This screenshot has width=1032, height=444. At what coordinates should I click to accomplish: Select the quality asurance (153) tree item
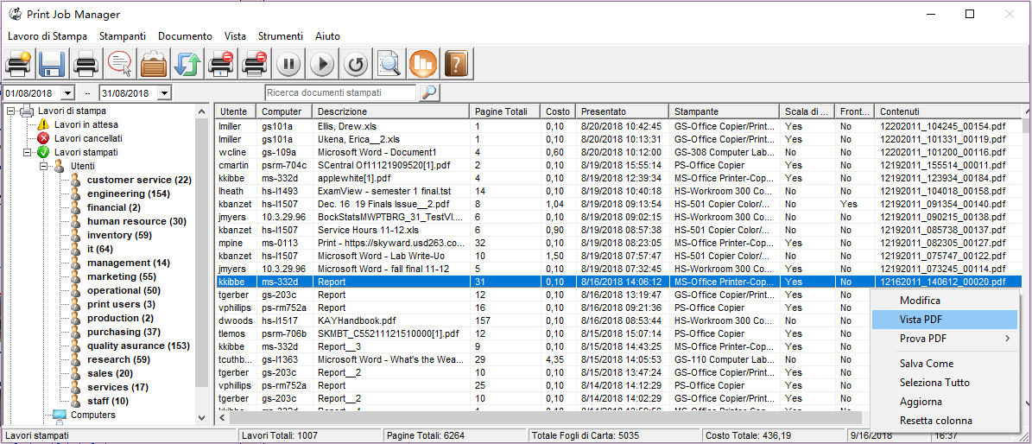pyautogui.click(x=138, y=346)
